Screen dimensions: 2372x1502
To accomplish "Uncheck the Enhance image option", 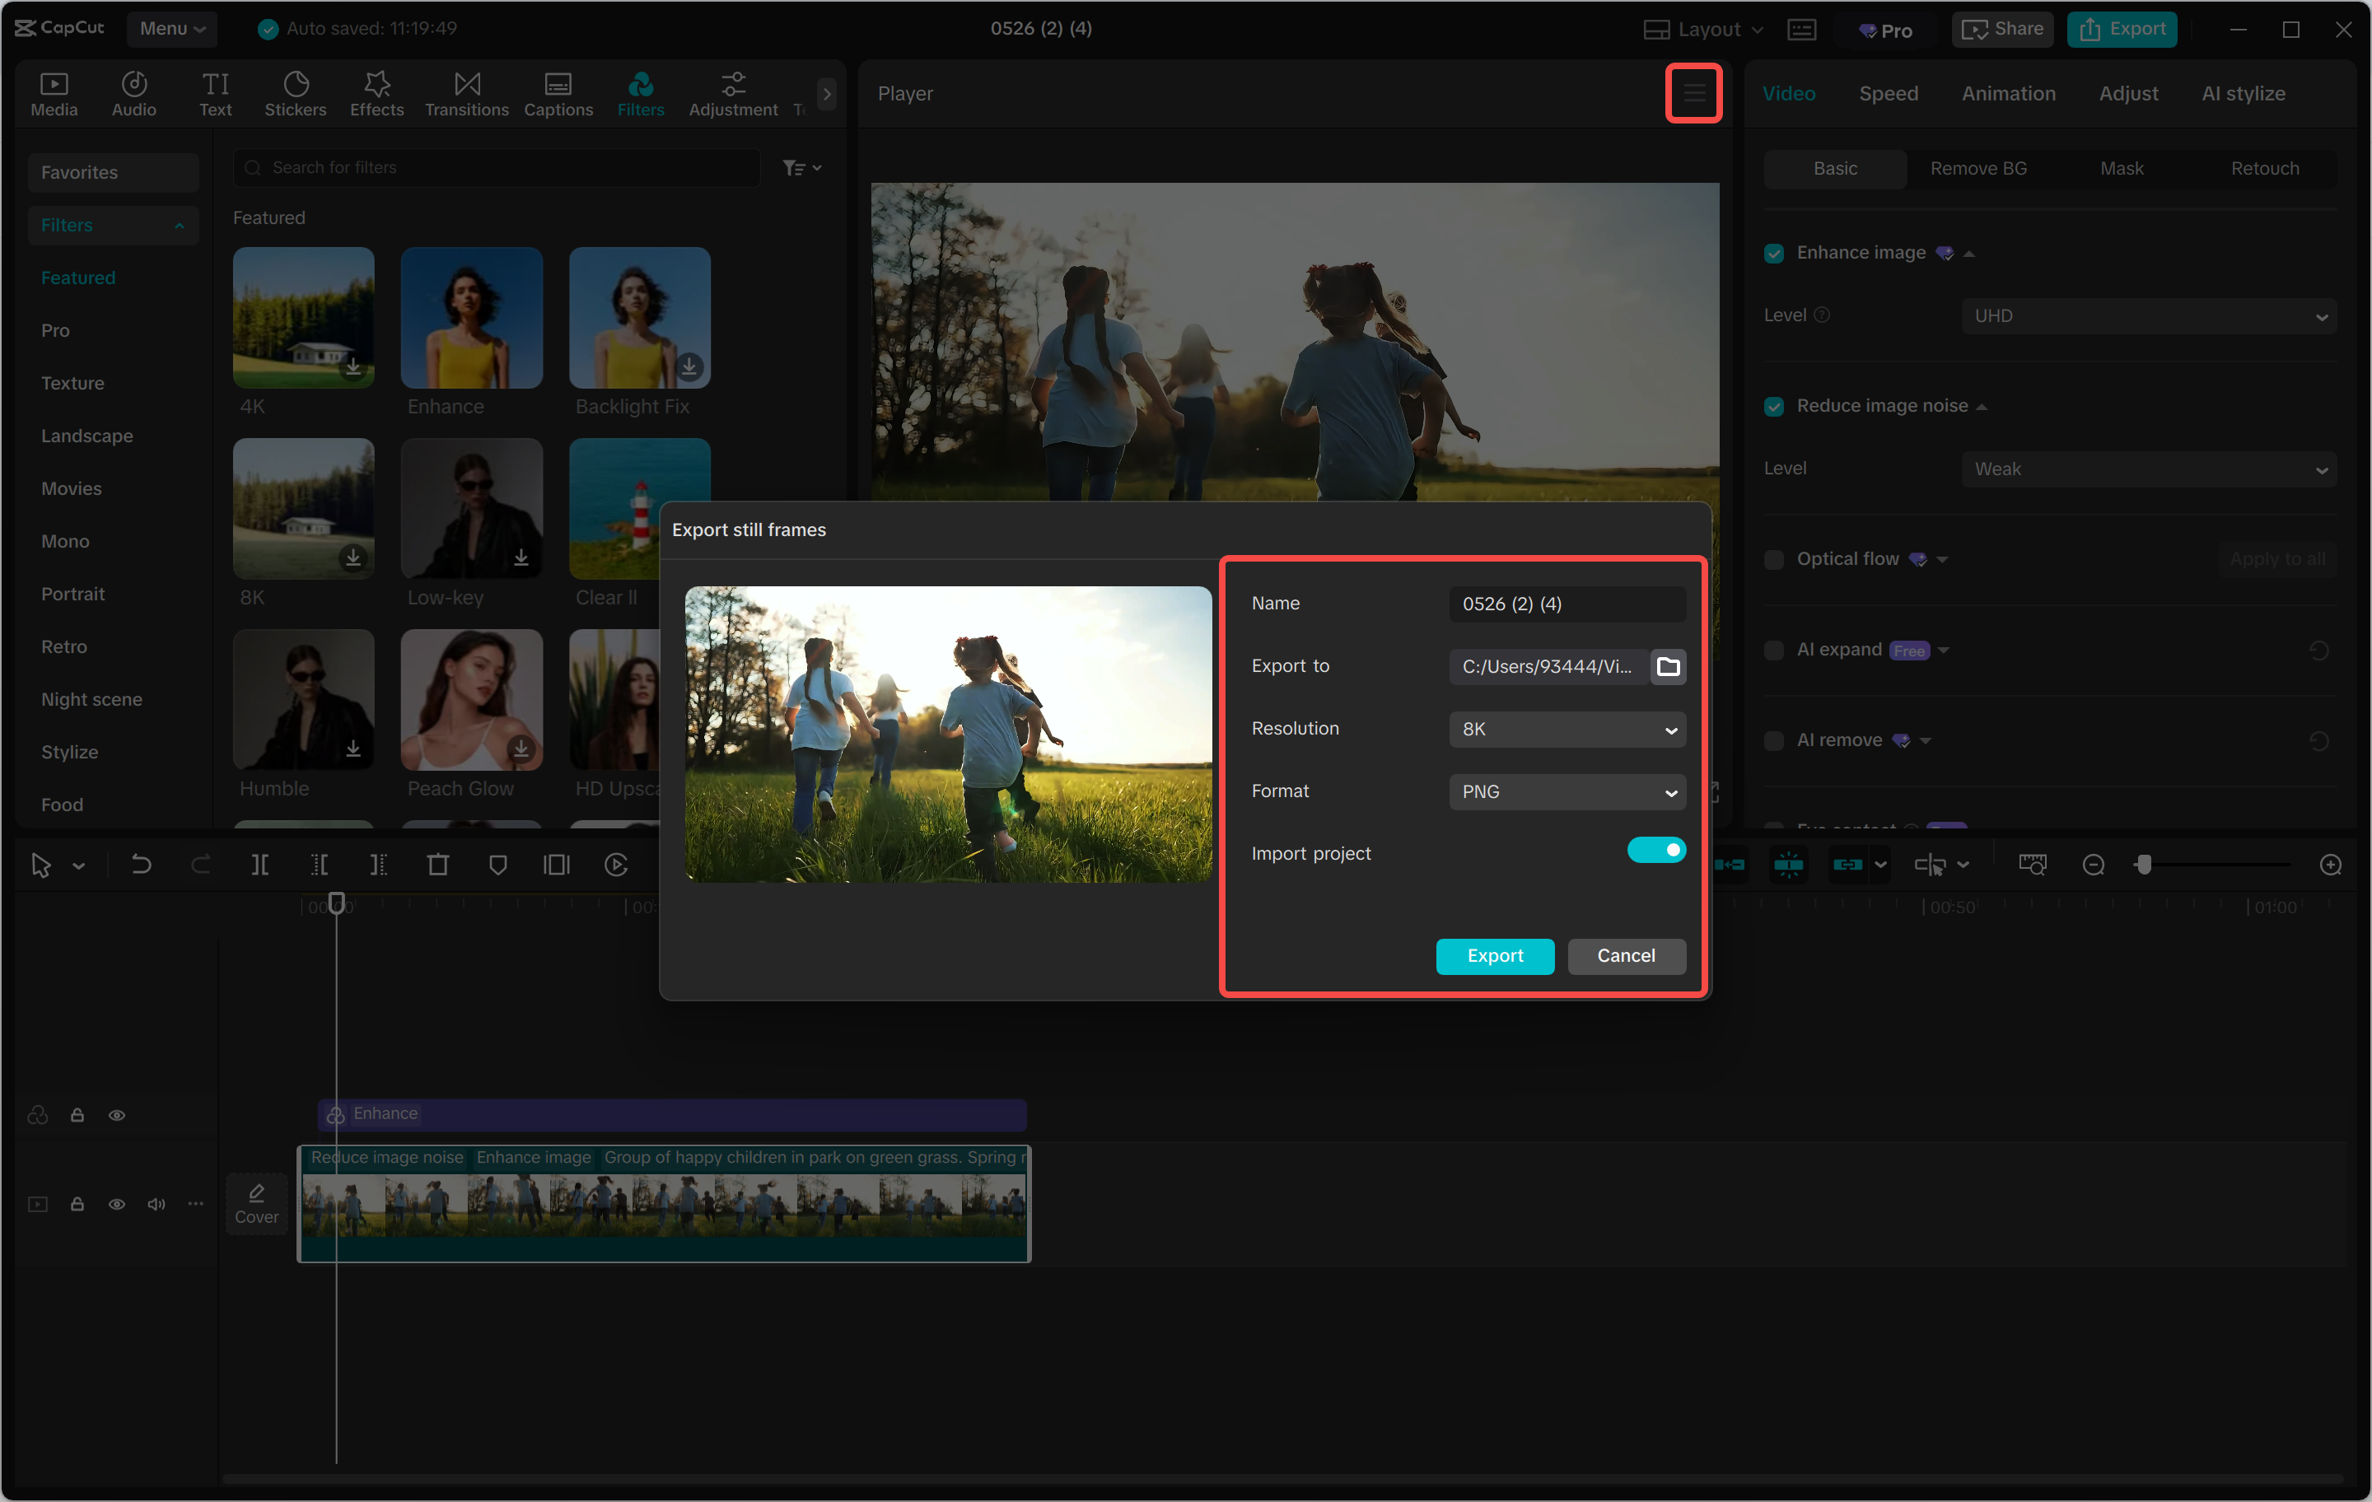I will coord(1773,253).
